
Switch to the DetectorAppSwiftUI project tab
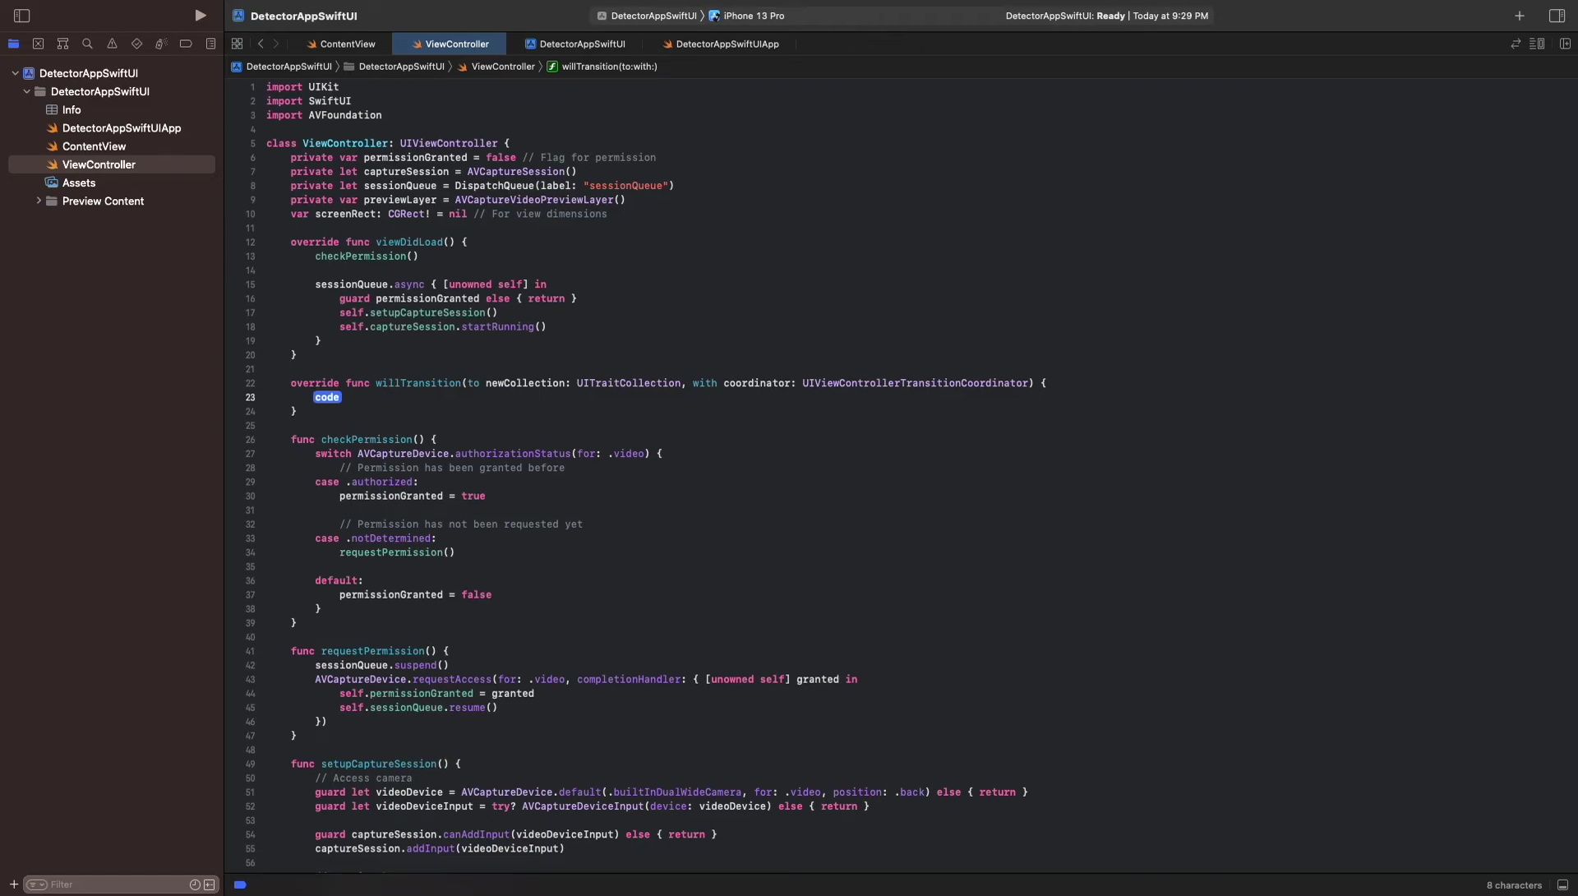[575, 44]
